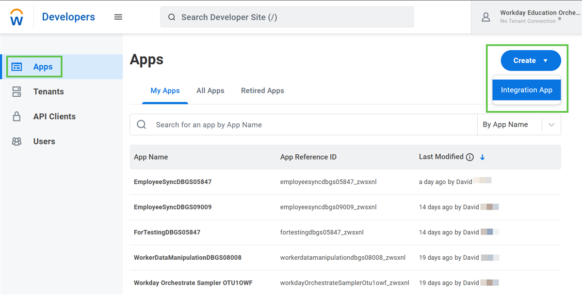Click 'a day ago by David' cell
The image size is (582, 295).
point(446,182)
